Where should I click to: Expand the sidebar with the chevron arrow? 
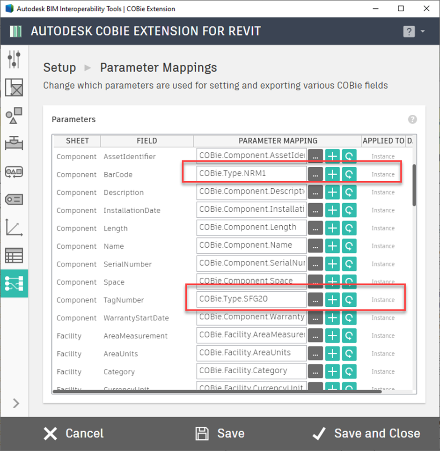click(16, 403)
